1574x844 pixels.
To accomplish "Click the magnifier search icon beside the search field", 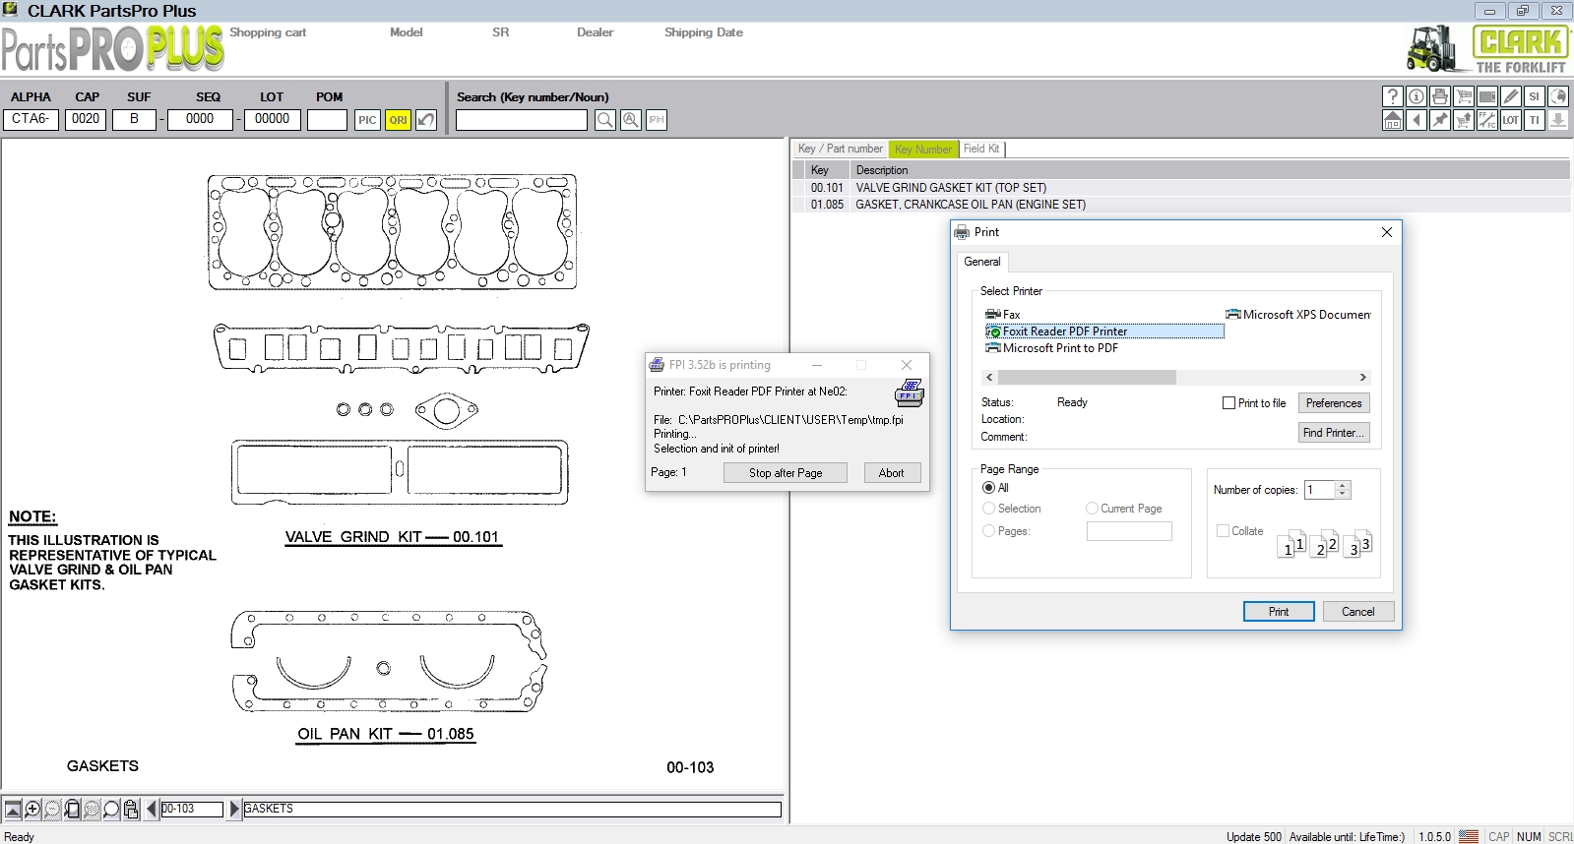I will pos(605,120).
